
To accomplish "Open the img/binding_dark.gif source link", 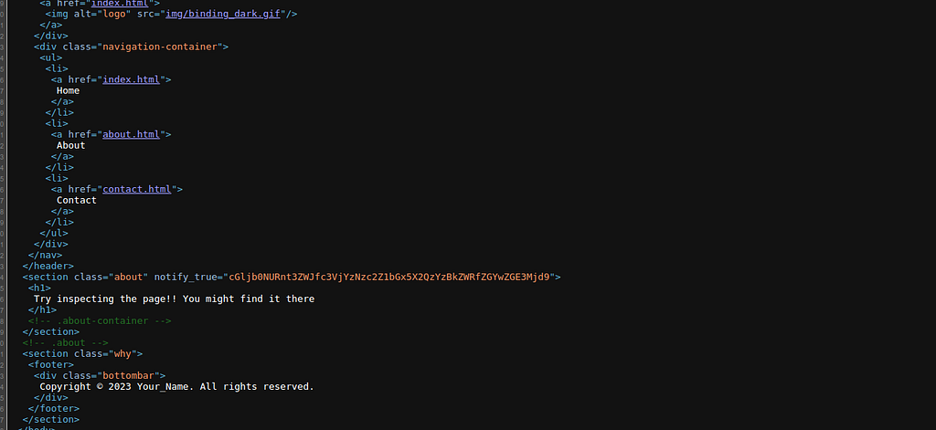I will [x=223, y=14].
